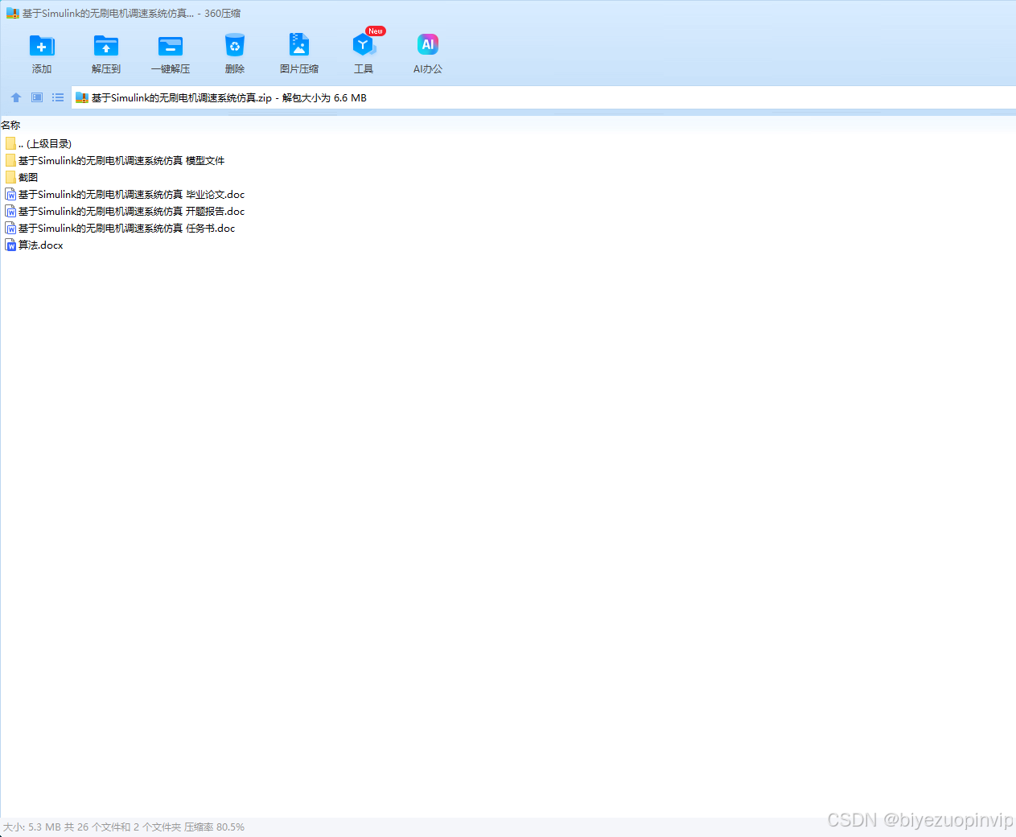Click the doc icon of 任务书.doc

pos(11,228)
